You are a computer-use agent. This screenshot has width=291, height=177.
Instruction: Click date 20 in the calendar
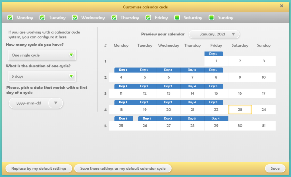point(169,110)
